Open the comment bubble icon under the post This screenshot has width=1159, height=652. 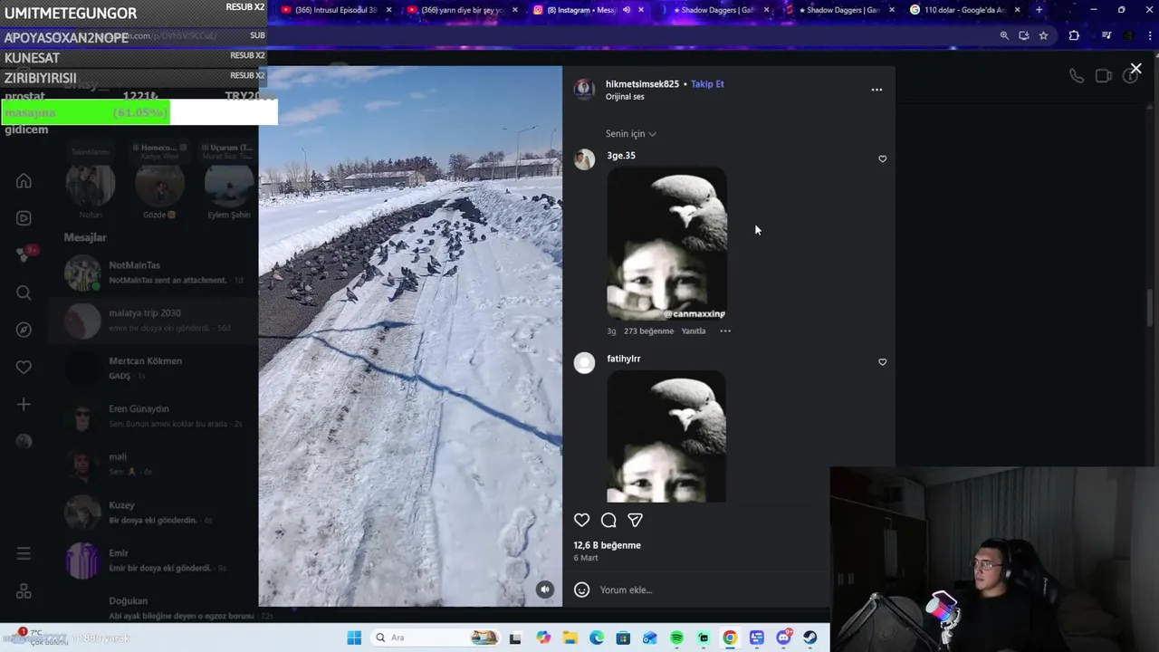(608, 520)
